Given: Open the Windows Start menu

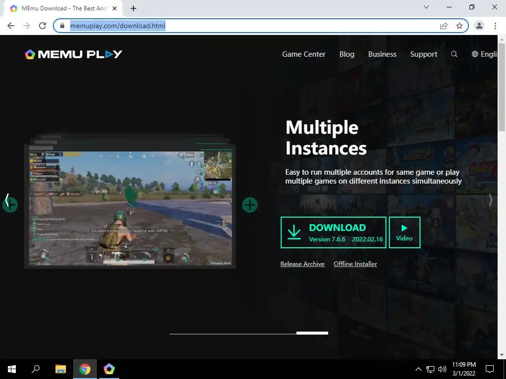Looking at the screenshot, I should [12, 369].
